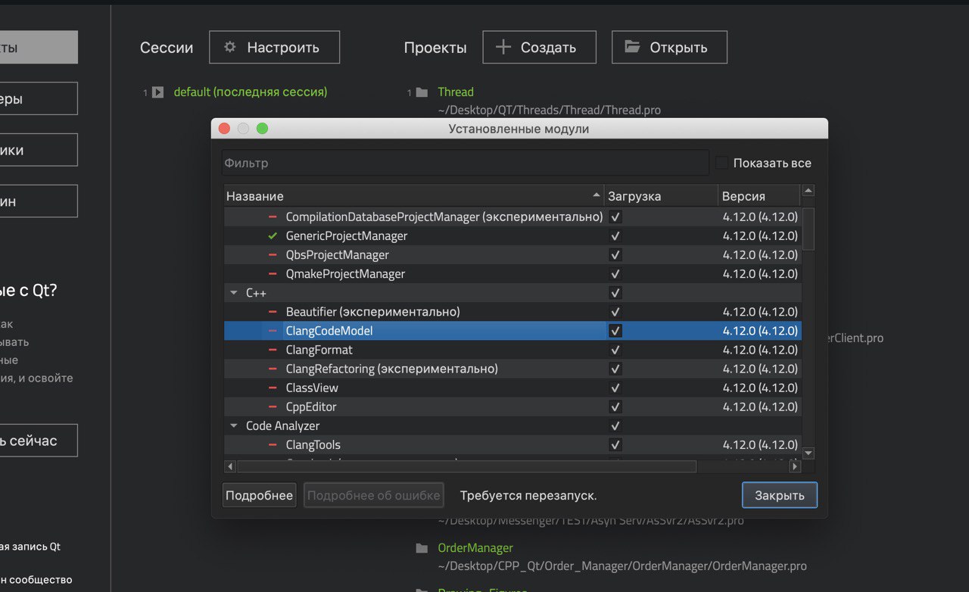Open the default (последняя сессия) session
This screenshot has width=969, height=592.
click(251, 92)
